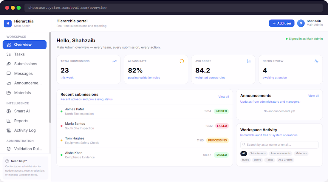Click the Messages chat bubble icon
Screen dimensions: 328x182
(x=9, y=73)
